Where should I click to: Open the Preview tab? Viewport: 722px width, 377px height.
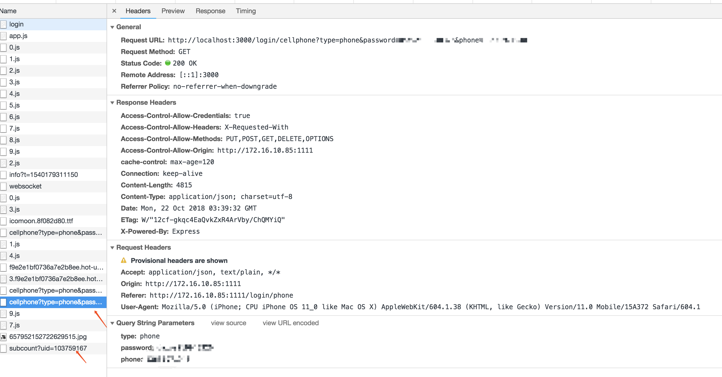coord(173,11)
